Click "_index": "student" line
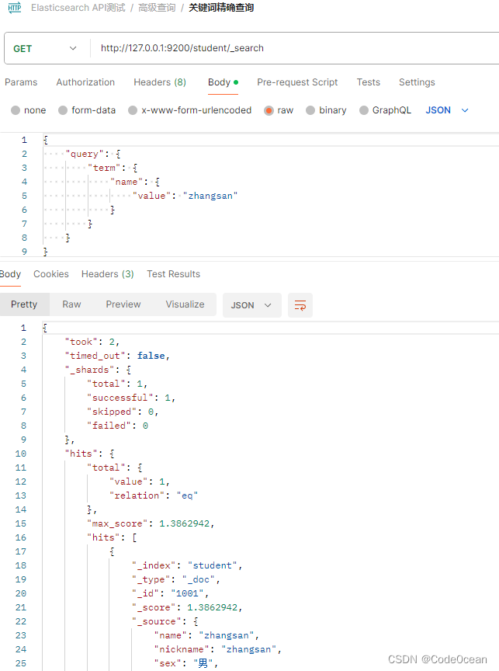 point(187,565)
